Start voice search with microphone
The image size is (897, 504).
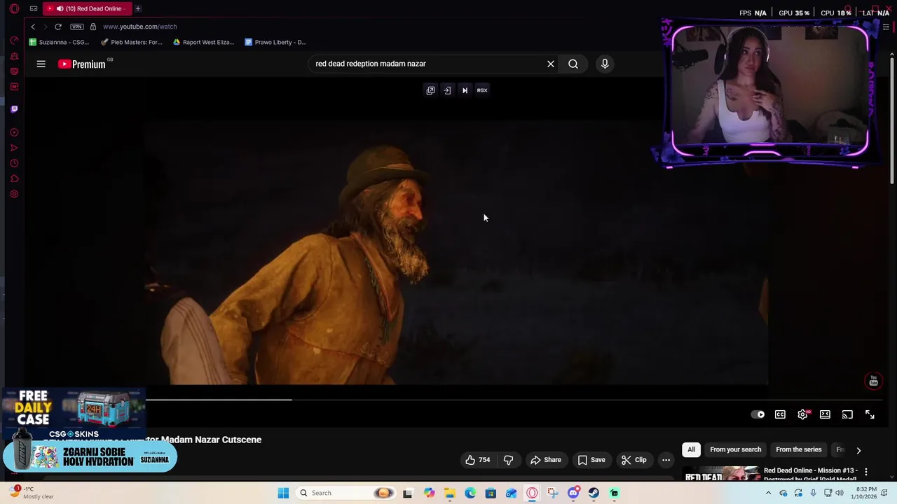(605, 64)
